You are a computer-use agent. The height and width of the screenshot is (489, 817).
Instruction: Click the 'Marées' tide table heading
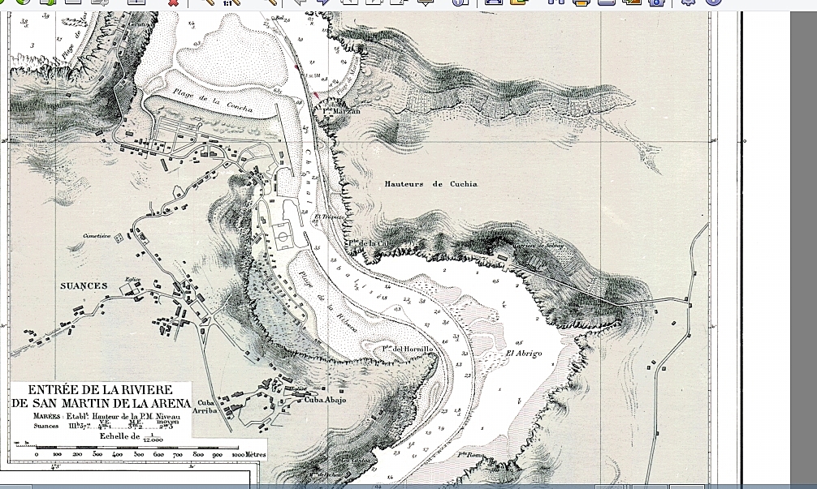point(48,416)
